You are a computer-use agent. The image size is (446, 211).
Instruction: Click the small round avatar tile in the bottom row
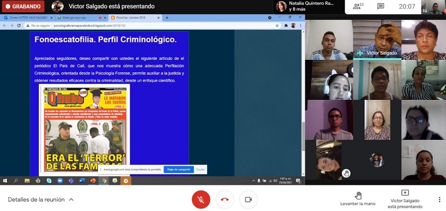[377, 160]
